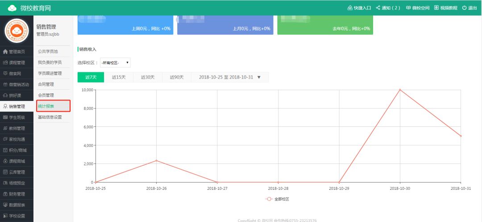Open 场馆预定 in sidebar
Screen dimensions: 482x222
(x=17, y=183)
